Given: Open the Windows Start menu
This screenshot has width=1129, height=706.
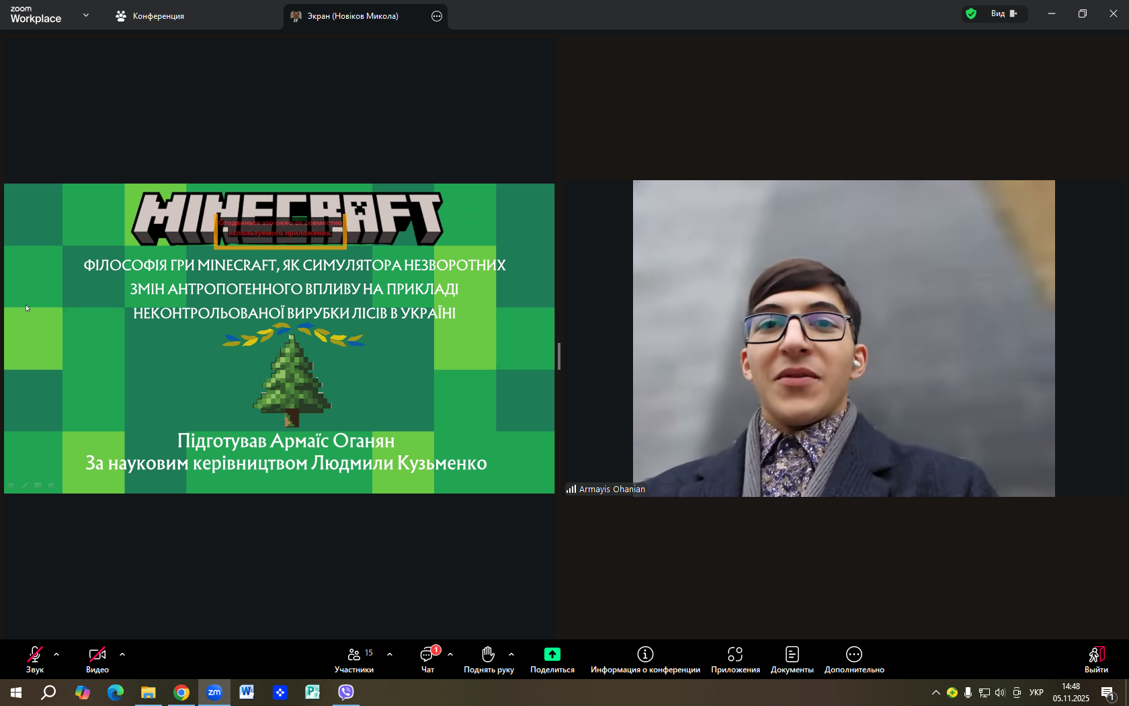Looking at the screenshot, I should [x=16, y=693].
